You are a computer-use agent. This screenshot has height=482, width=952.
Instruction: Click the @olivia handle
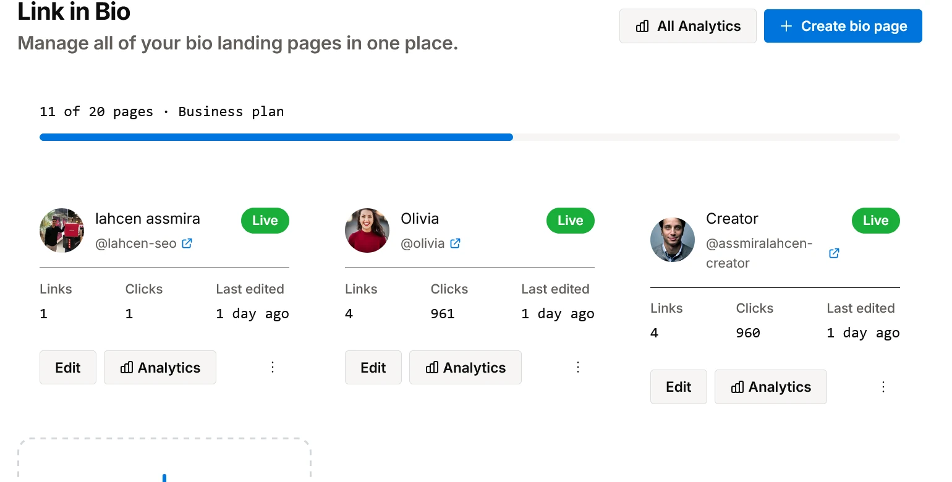point(423,243)
